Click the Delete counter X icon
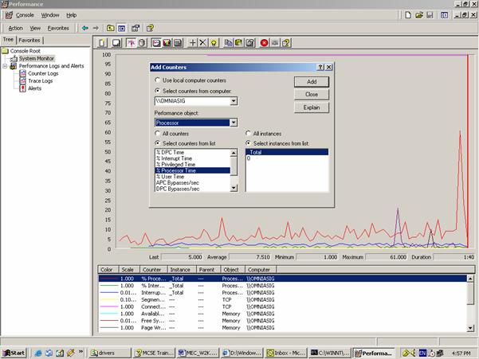This screenshot has width=479, height=359. click(203, 42)
